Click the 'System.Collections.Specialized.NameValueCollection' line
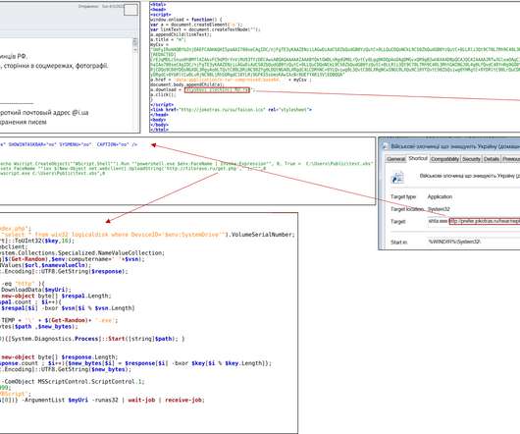 click(82, 252)
